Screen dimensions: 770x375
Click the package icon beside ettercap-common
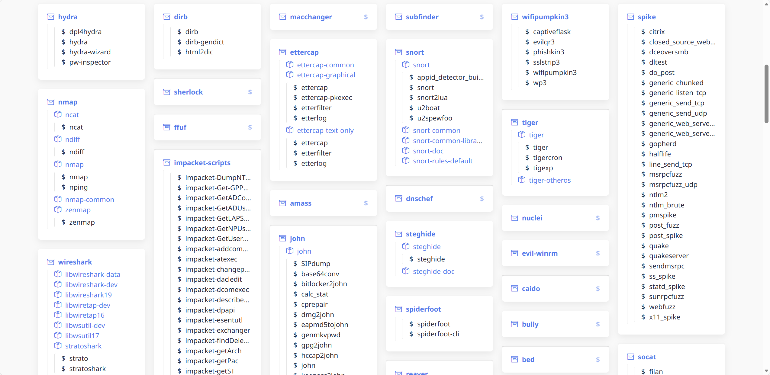click(290, 65)
